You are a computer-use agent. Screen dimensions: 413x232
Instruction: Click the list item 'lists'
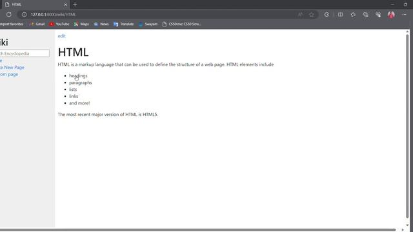73,90
